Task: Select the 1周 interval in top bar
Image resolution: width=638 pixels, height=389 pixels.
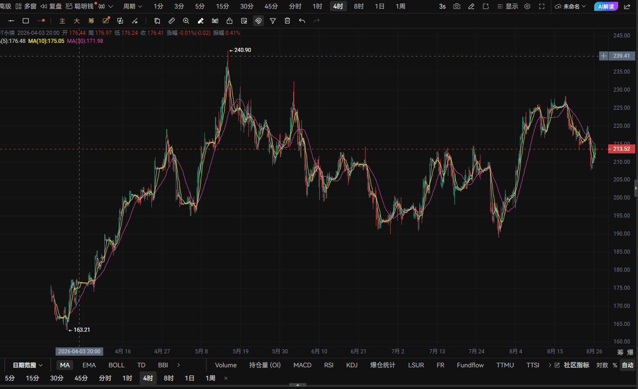Action: coord(400,6)
